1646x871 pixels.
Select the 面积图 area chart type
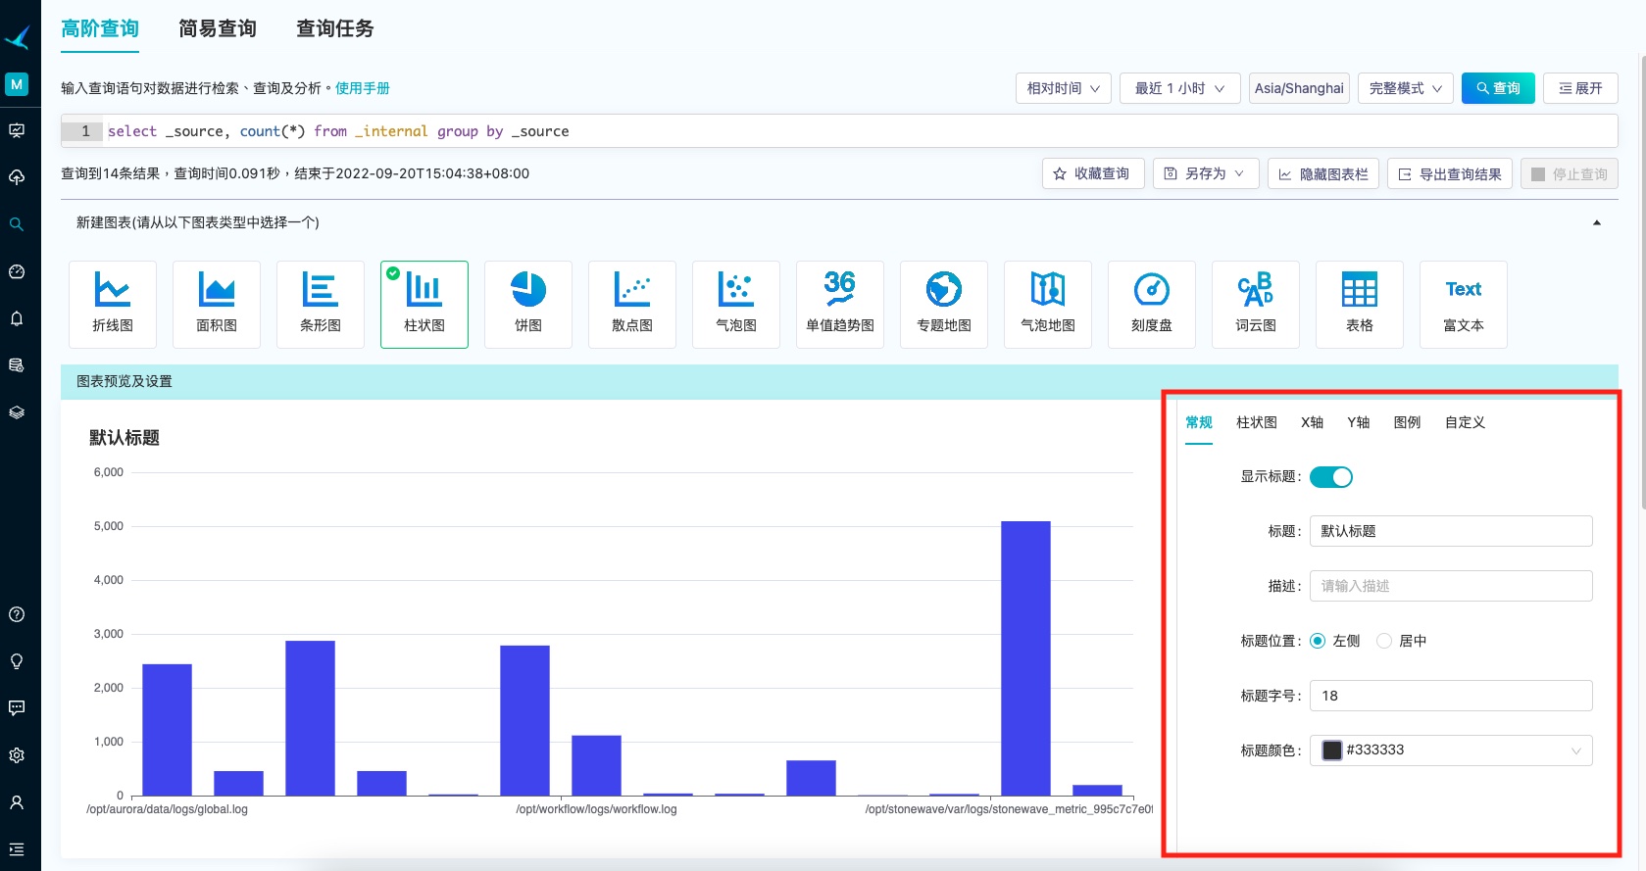(217, 305)
